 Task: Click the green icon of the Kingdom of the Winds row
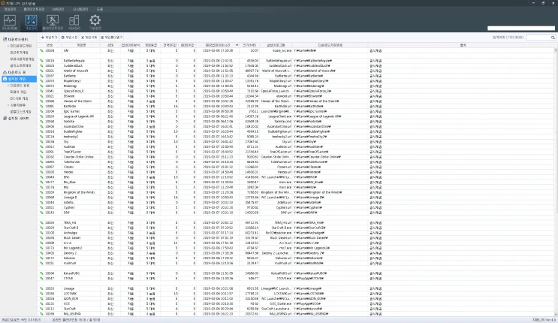tap(41, 192)
